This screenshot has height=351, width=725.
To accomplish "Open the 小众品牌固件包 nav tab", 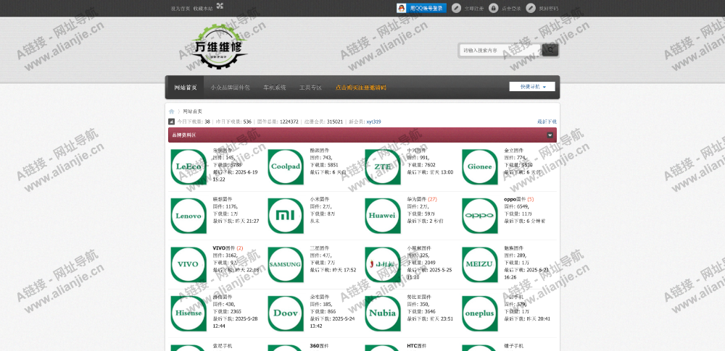I will pos(231,88).
